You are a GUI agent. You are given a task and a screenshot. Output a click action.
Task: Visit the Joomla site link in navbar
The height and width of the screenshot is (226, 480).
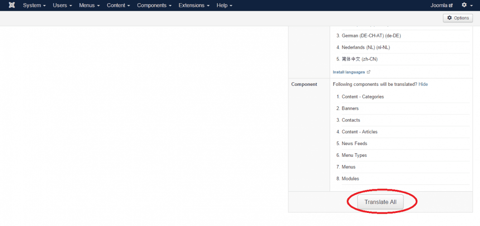coord(439,5)
